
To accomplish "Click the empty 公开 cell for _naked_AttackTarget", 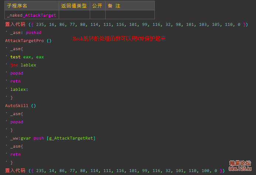I will pyautogui.click(x=98, y=15).
